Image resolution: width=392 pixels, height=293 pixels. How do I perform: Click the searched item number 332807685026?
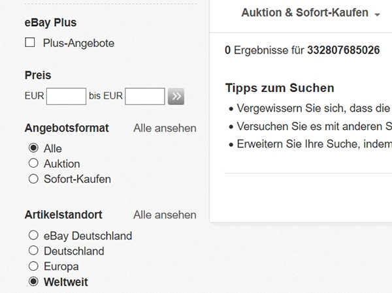coord(343,50)
